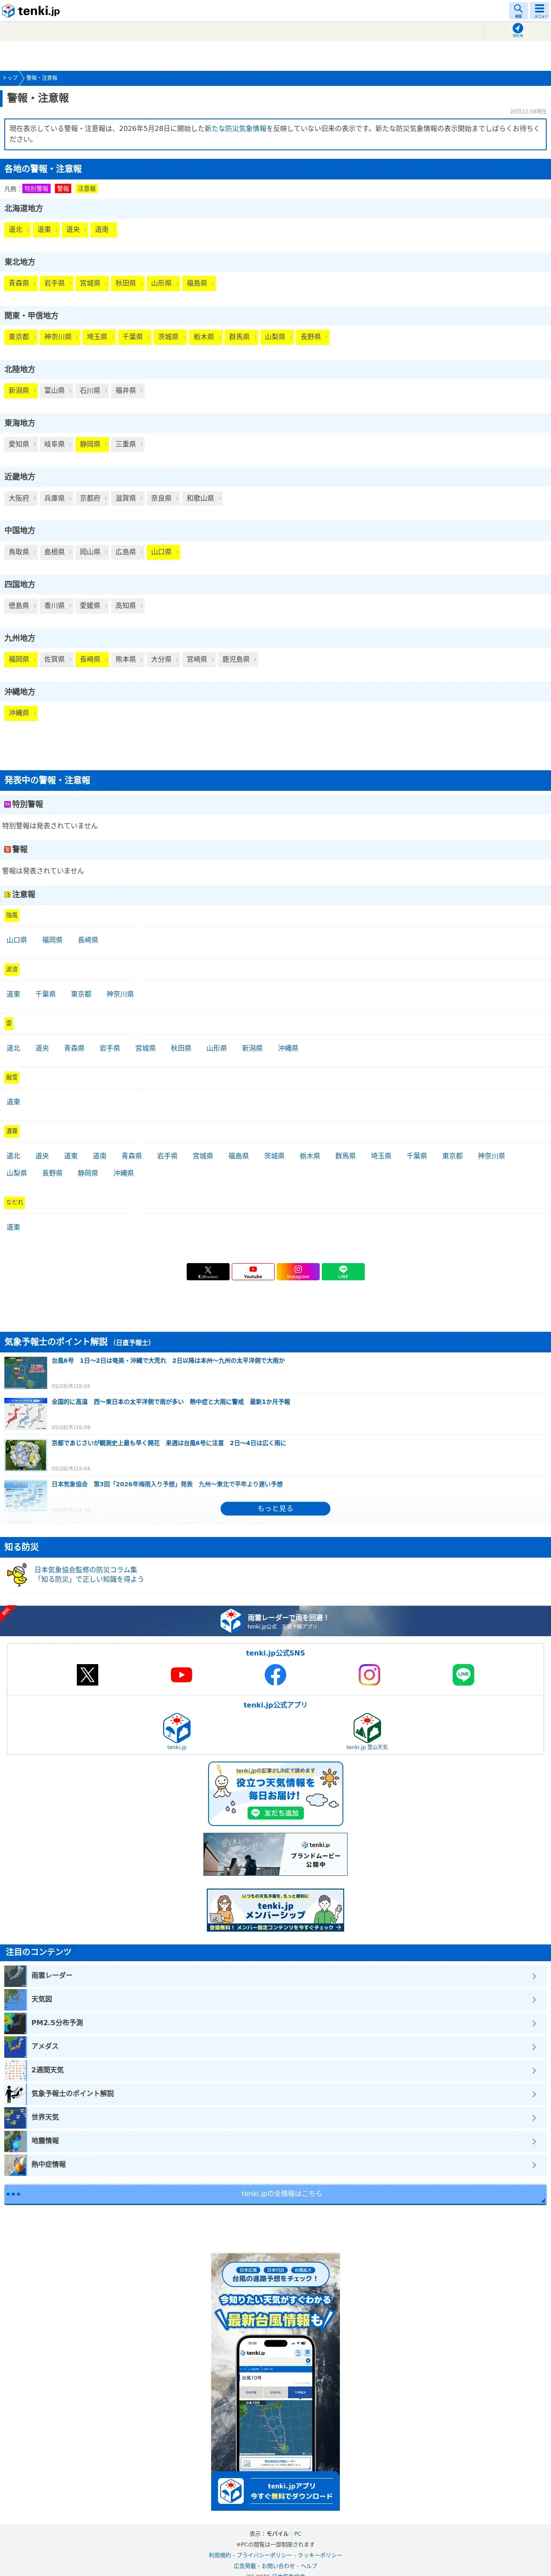Click the chevron on the アメダス row

(534, 2046)
